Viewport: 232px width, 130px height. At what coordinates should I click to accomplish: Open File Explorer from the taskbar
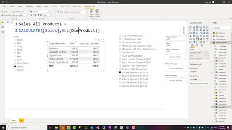point(57,127)
